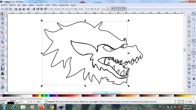Select the Selector arrow tool
This screenshot has width=196, height=110.
coord(3,14)
